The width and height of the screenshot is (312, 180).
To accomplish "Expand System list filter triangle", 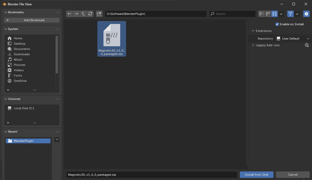I will [x=8, y=90].
